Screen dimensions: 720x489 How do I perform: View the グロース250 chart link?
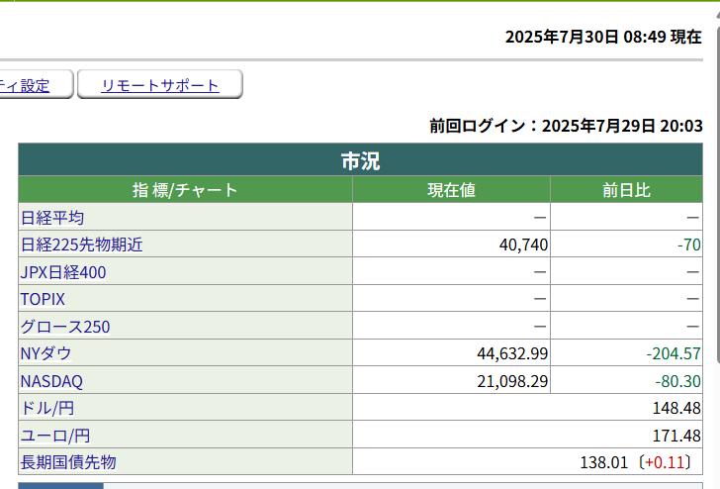point(64,327)
